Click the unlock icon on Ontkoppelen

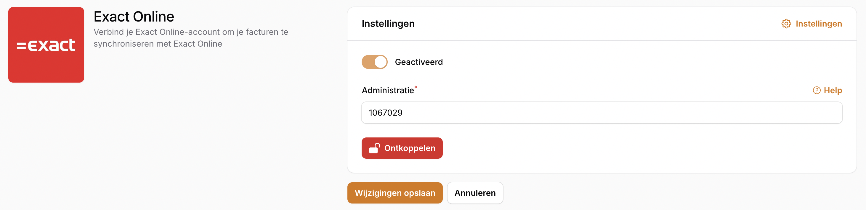coord(374,148)
